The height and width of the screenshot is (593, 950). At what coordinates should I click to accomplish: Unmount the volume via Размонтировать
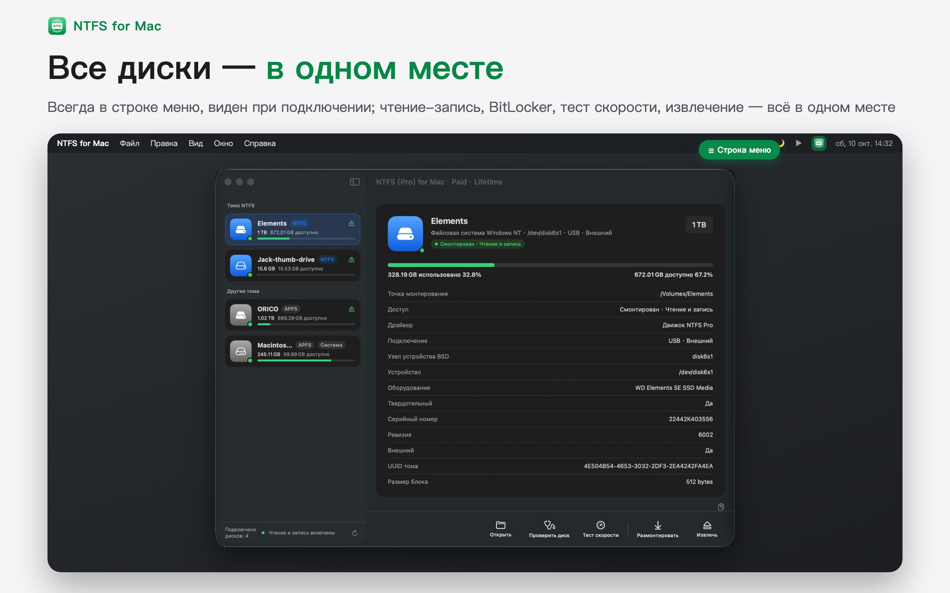(658, 529)
